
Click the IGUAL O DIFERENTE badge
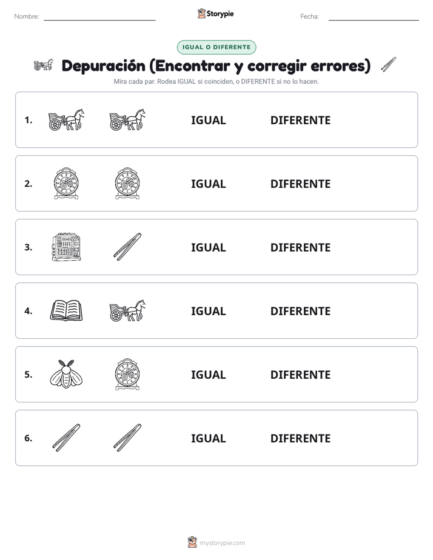click(x=216, y=47)
